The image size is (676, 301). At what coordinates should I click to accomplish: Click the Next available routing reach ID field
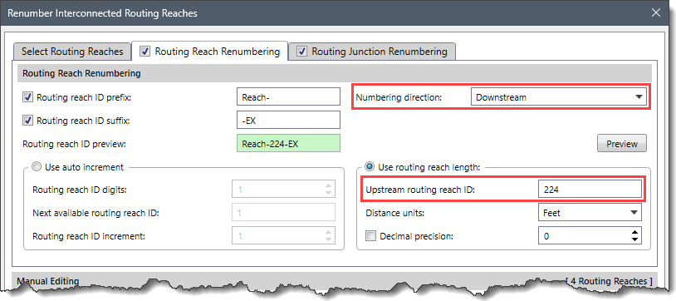point(284,213)
